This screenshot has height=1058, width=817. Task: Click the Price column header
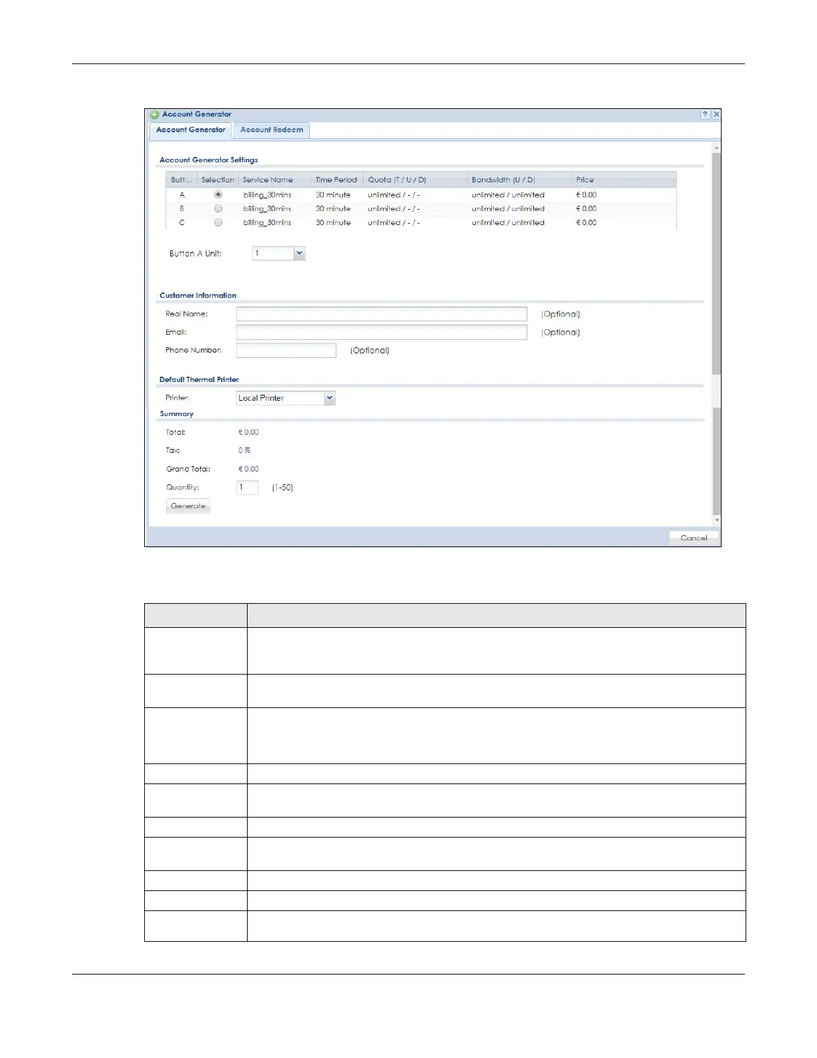(x=623, y=180)
